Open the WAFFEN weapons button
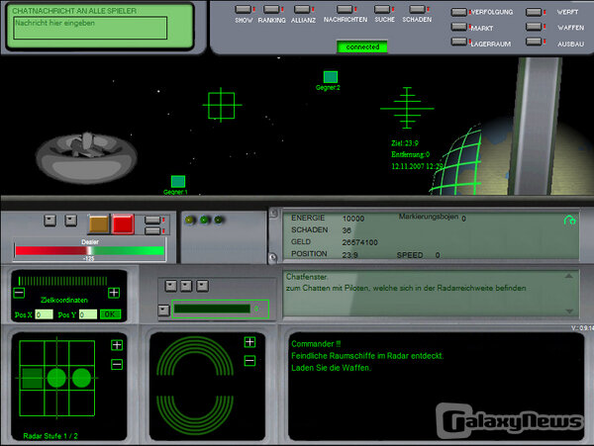This screenshot has width=594, height=446. pyautogui.click(x=534, y=27)
